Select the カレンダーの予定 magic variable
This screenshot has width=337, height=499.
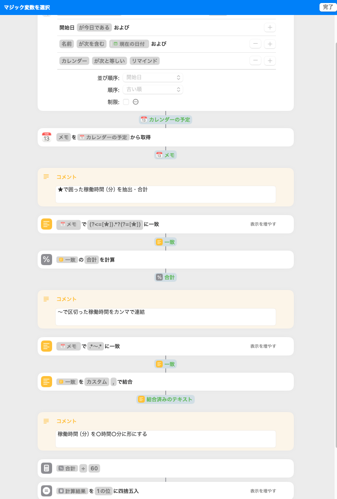pos(165,120)
